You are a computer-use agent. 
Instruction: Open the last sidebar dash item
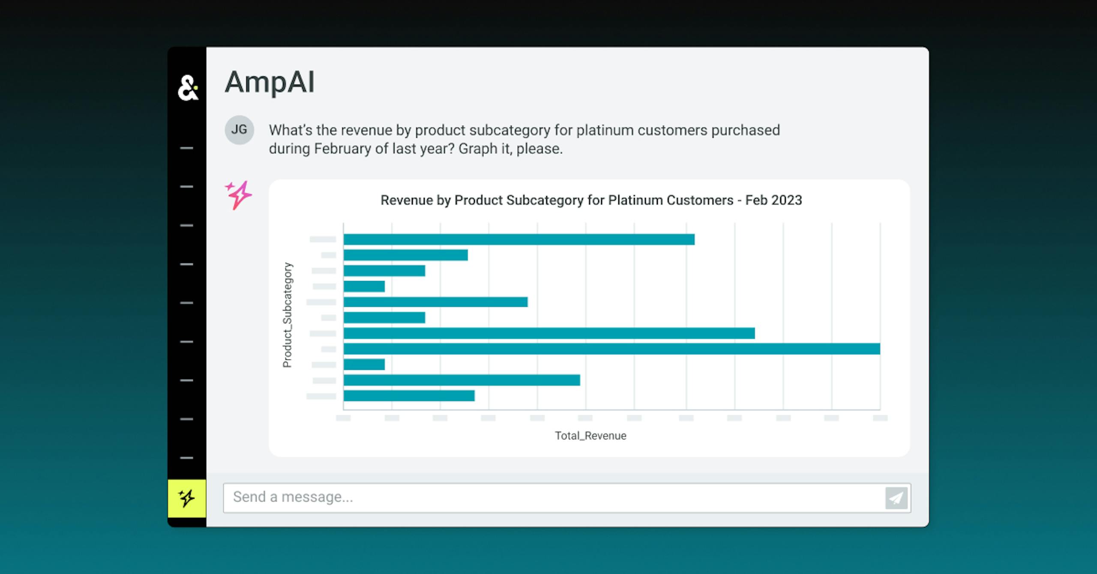coord(186,458)
